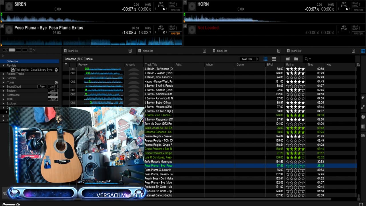Toggle MASTER on deck 3
The height and width of the screenshot is (206, 366).
click(x=175, y=33)
